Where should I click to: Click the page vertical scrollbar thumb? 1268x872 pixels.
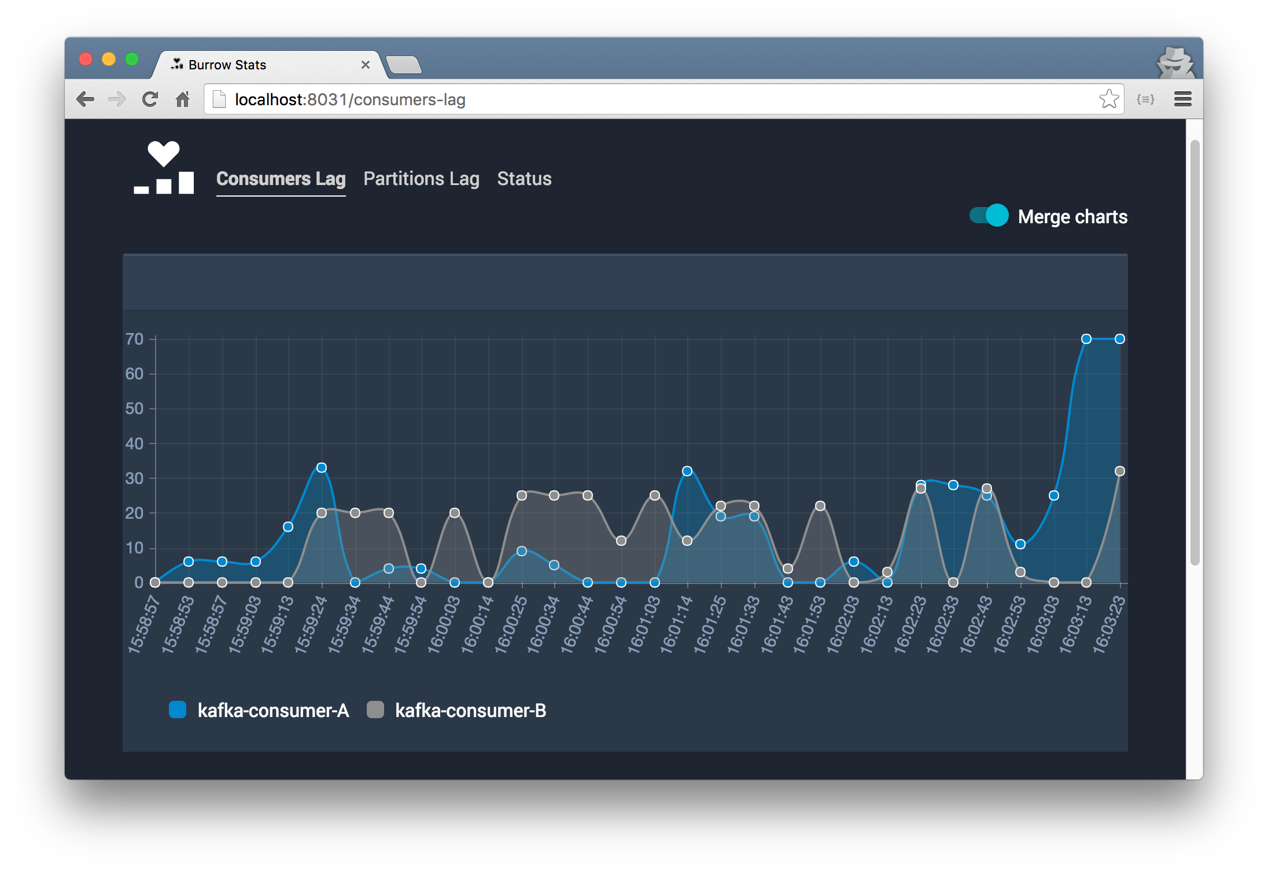(x=1195, y=353)
